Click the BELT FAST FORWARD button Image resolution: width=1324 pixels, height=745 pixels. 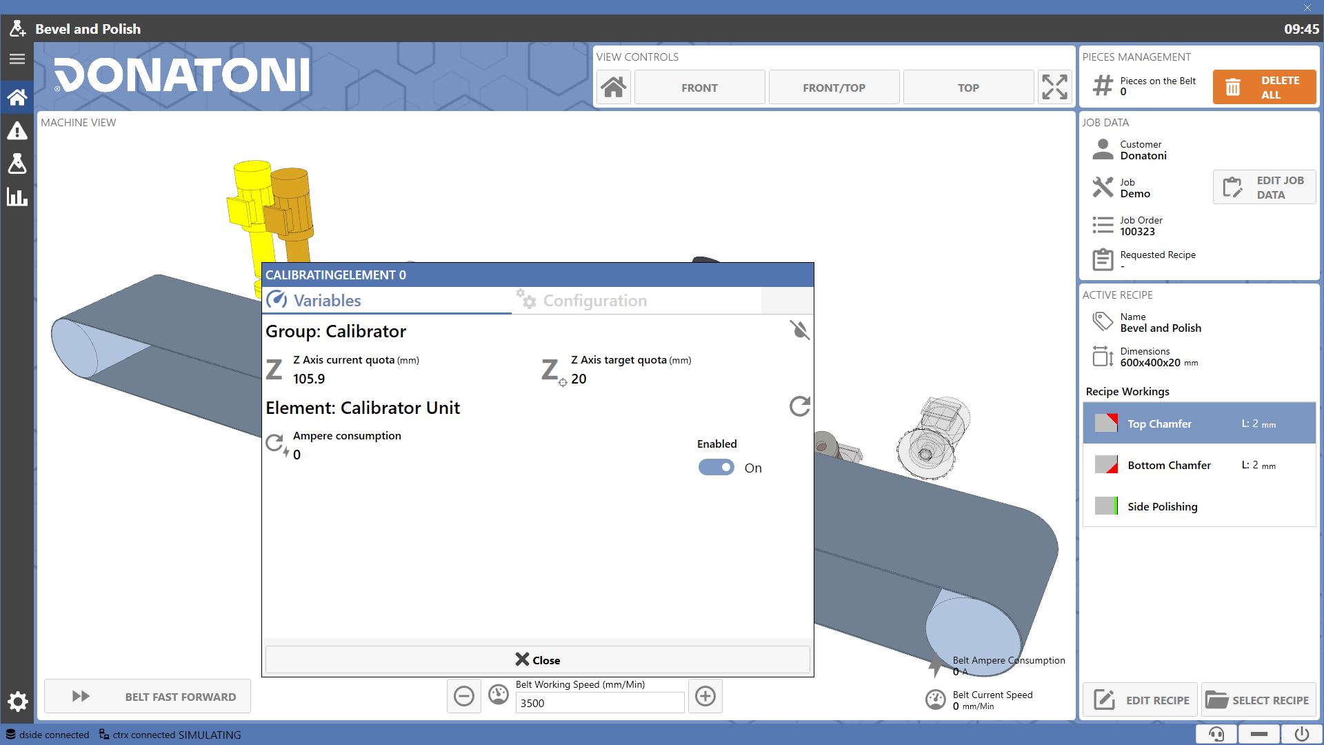tap(148, 697)
